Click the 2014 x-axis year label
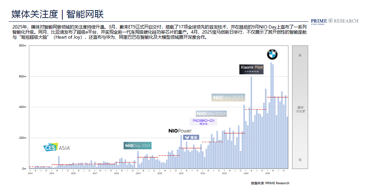Viewport: 365px width, 190px height. point(30,173)
